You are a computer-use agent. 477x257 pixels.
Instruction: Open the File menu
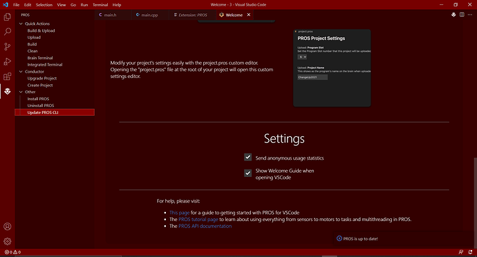click(16, 5)
